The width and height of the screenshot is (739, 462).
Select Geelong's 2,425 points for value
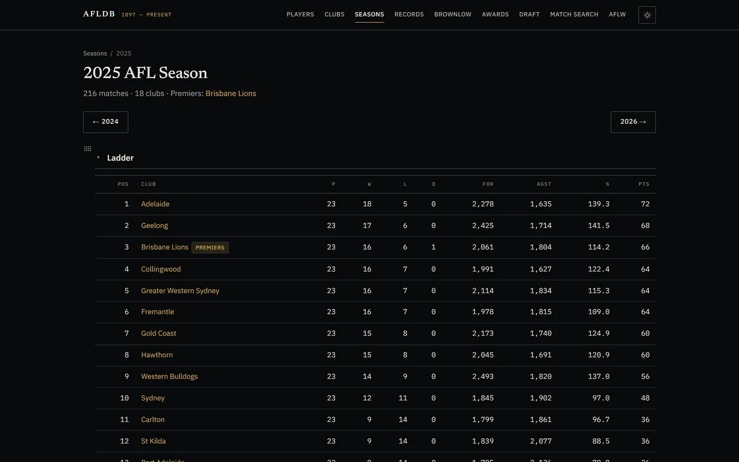click(483, 225)
